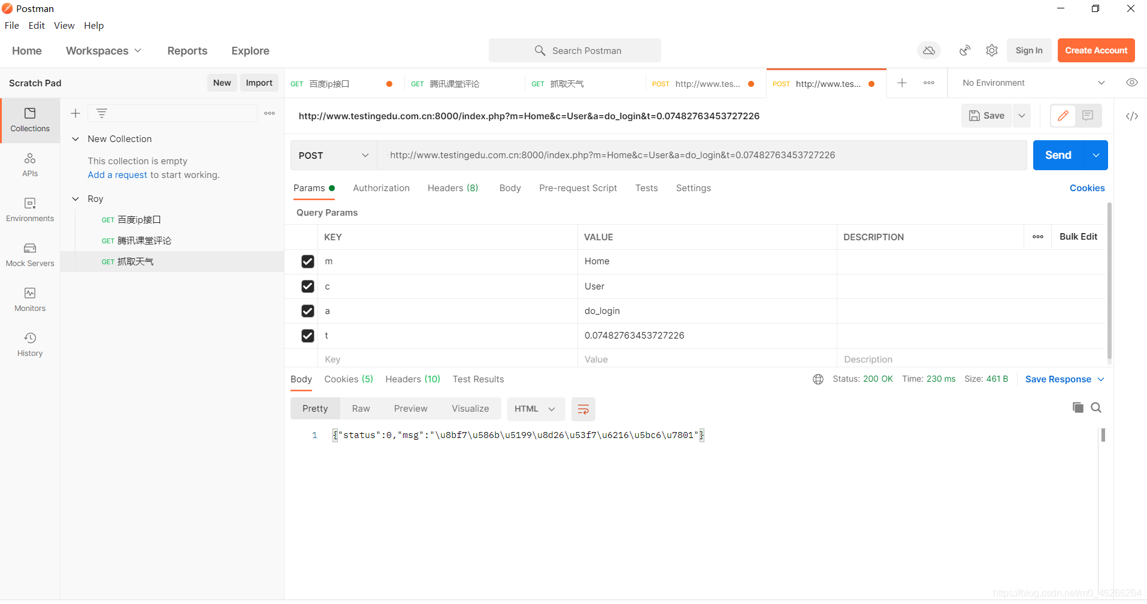Search within response body magnifier icon
Image resolution: width=1147 pixels, height=604 pixels.
(x=1096, y=407)
